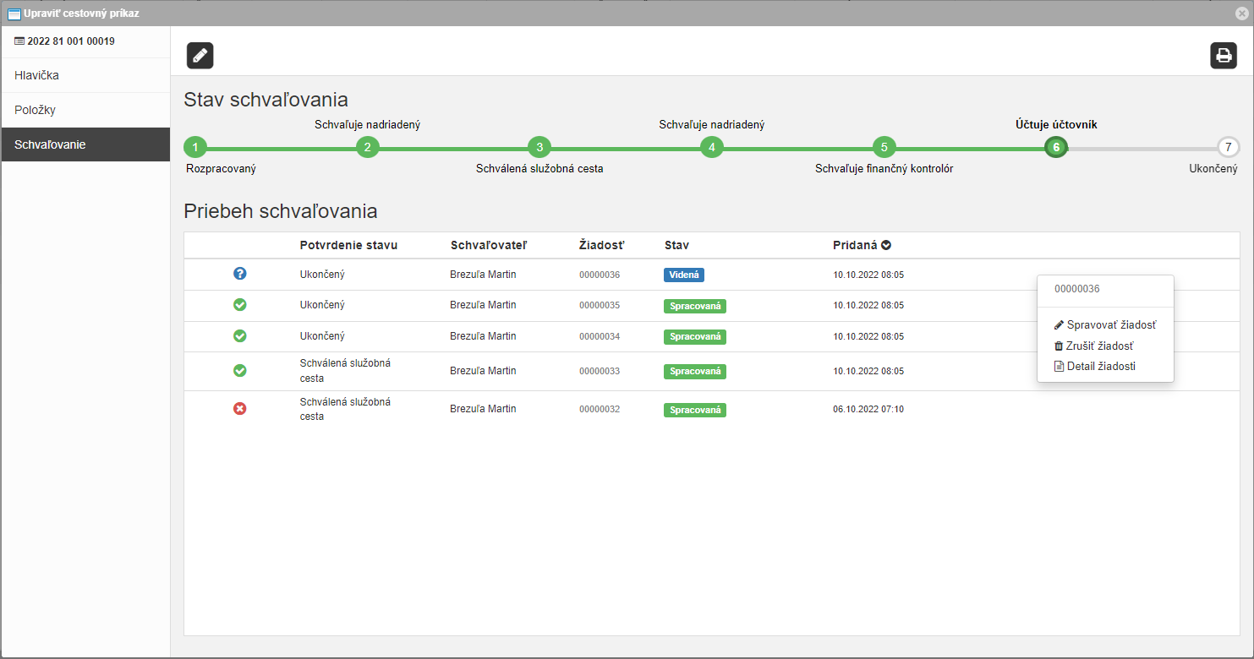Close the Upraviť cestovný príkaz dialog

tap(1241, 13)
